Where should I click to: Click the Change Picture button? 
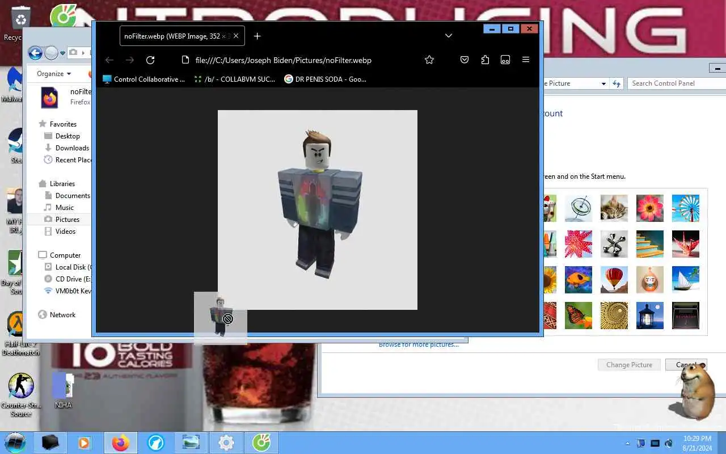coord(629,365)
